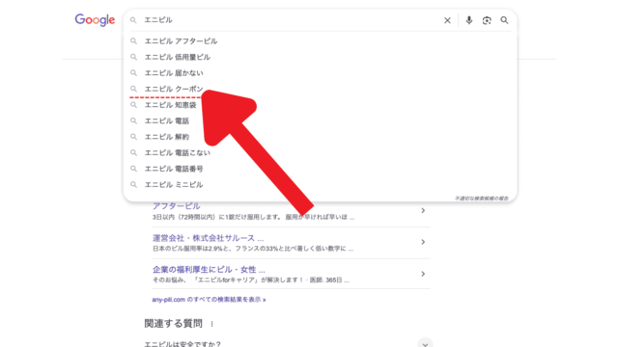Screen dimensions: 618x347
Task: Expand chevron on 企業の福利厚生 result row
Action: [x=423, y=274]
